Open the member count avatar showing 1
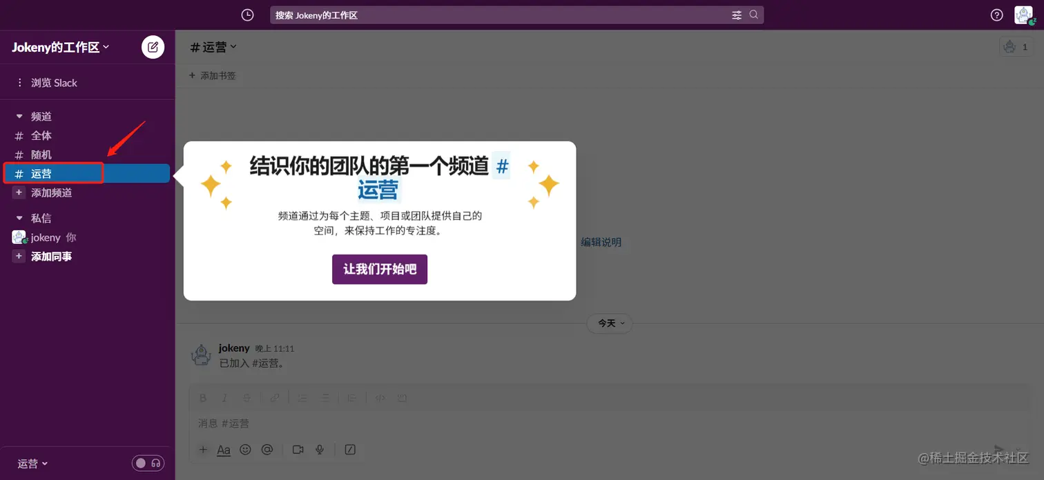1044x480 pixels. 1016,47
